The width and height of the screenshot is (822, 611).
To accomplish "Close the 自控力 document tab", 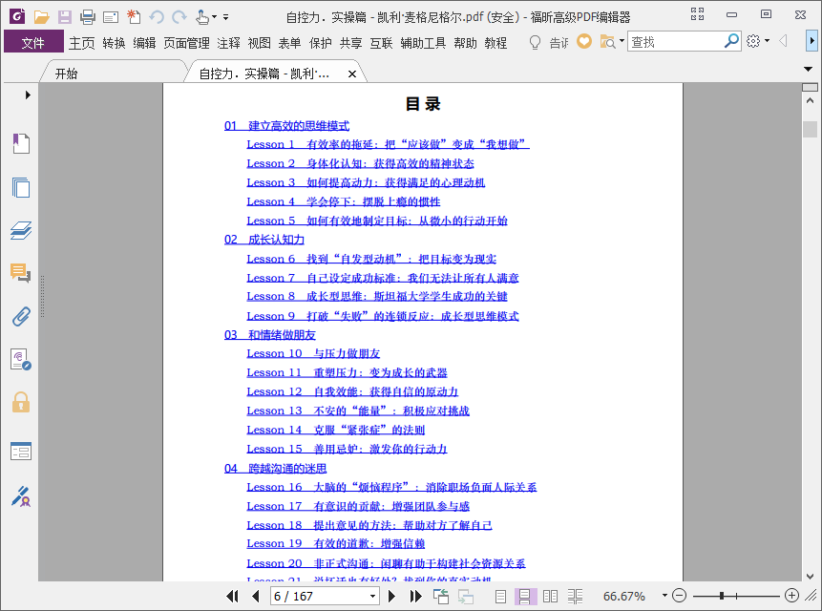I will 352,74.
